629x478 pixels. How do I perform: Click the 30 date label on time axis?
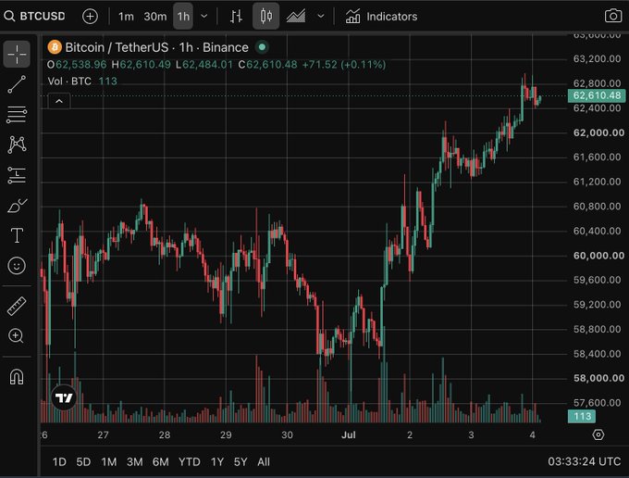(287, 434)
